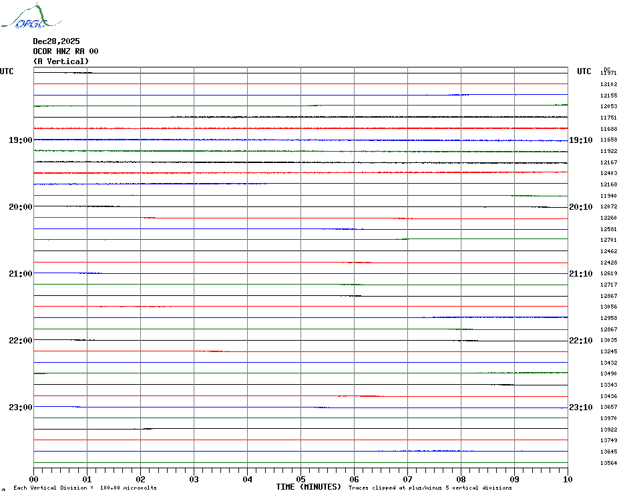The height and width of the screenshot is (497, 621).
Task: Click the (A Vertical) channel label
Action: [61, 61]
